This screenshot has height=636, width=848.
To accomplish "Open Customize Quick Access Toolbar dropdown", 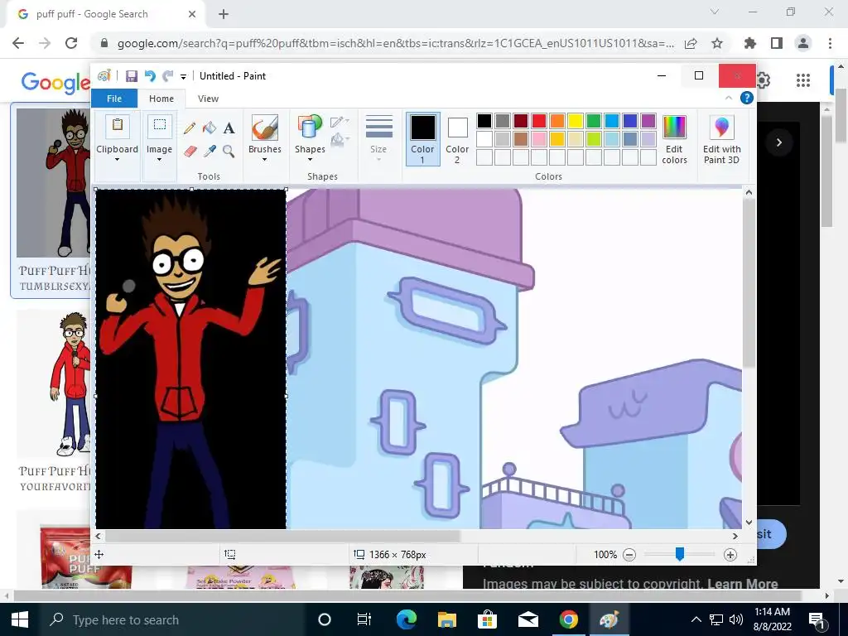I will click(x=183, y=77).
